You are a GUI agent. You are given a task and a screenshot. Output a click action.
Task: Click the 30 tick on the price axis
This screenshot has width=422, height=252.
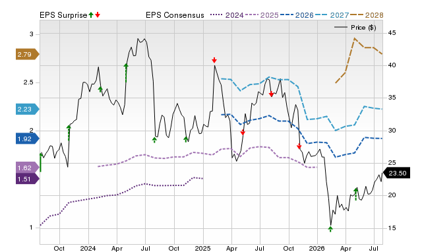(392, 131)
